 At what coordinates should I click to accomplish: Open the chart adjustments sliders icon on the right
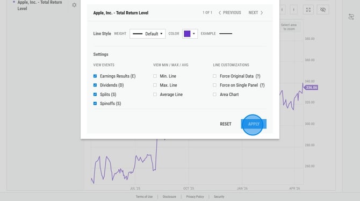(x=351, y=17)
